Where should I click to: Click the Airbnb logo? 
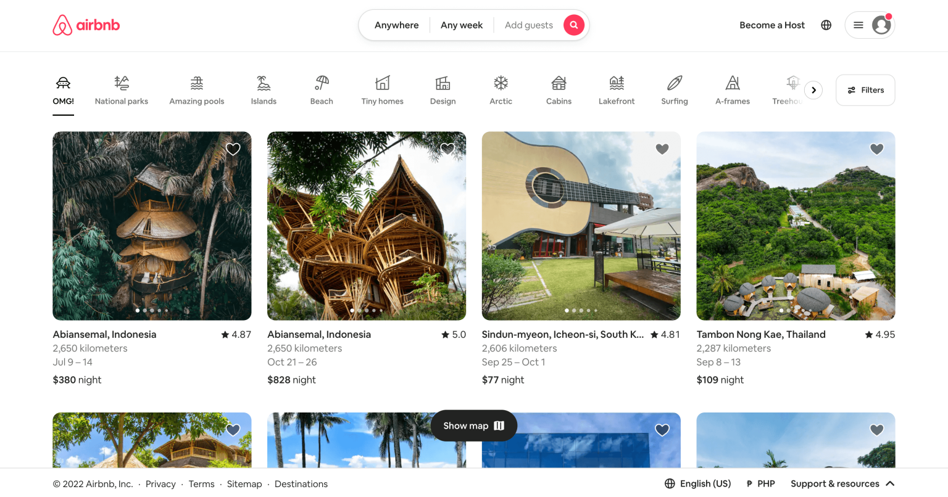[x=86, y=25]
